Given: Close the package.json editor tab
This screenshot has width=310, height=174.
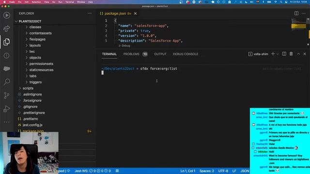Looking at the screenshot, I should [135, 14].
